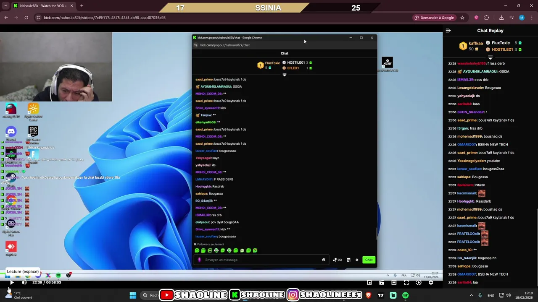The height and width of the screenshot is (302, 538).
Task: Click Demander à Google button
Action: coord(434,18)
